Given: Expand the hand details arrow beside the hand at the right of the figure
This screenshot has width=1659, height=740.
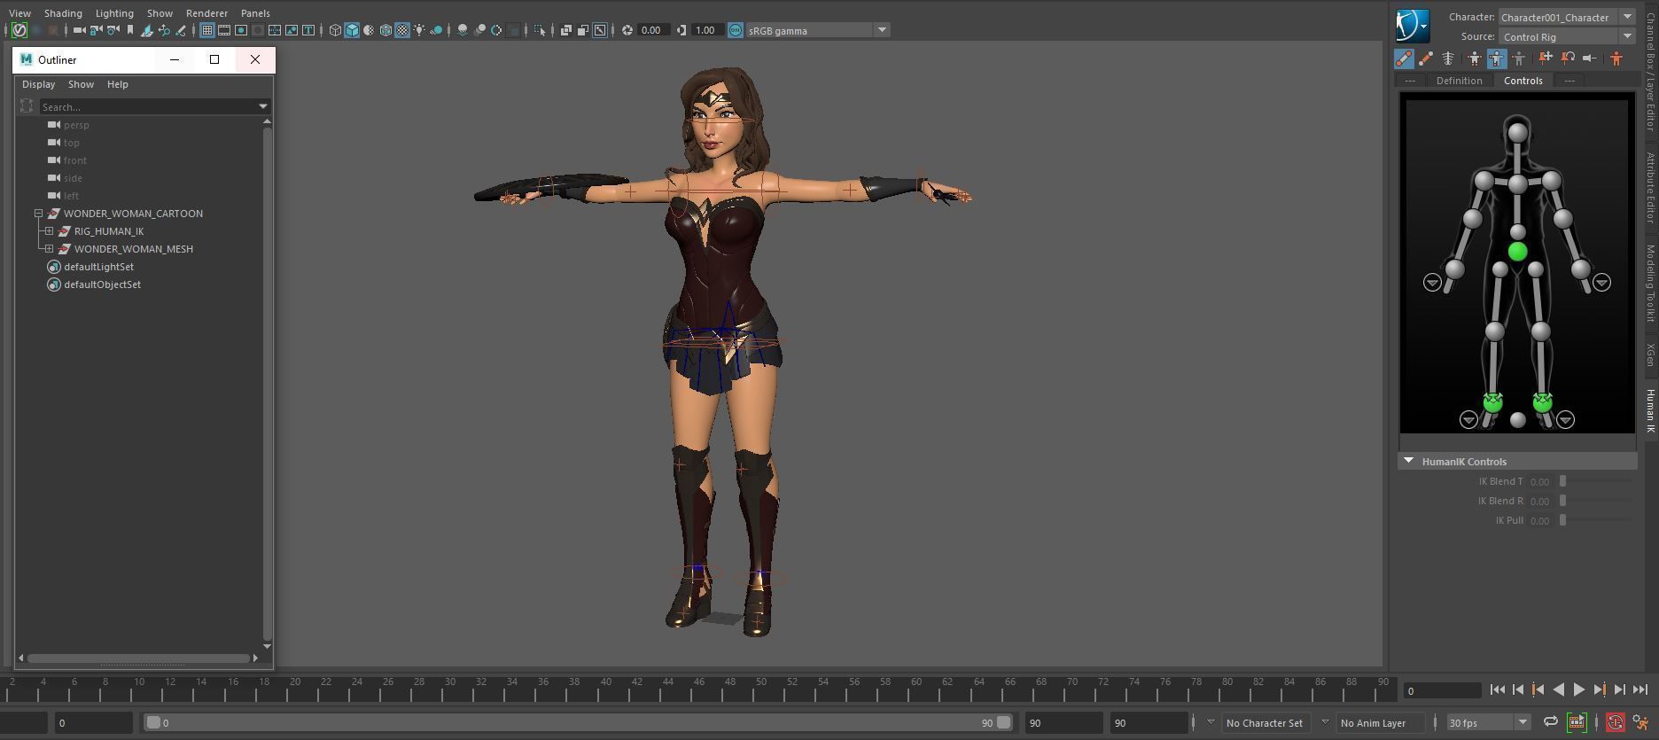Looking at the screenshot, I should pos(1601,282).
